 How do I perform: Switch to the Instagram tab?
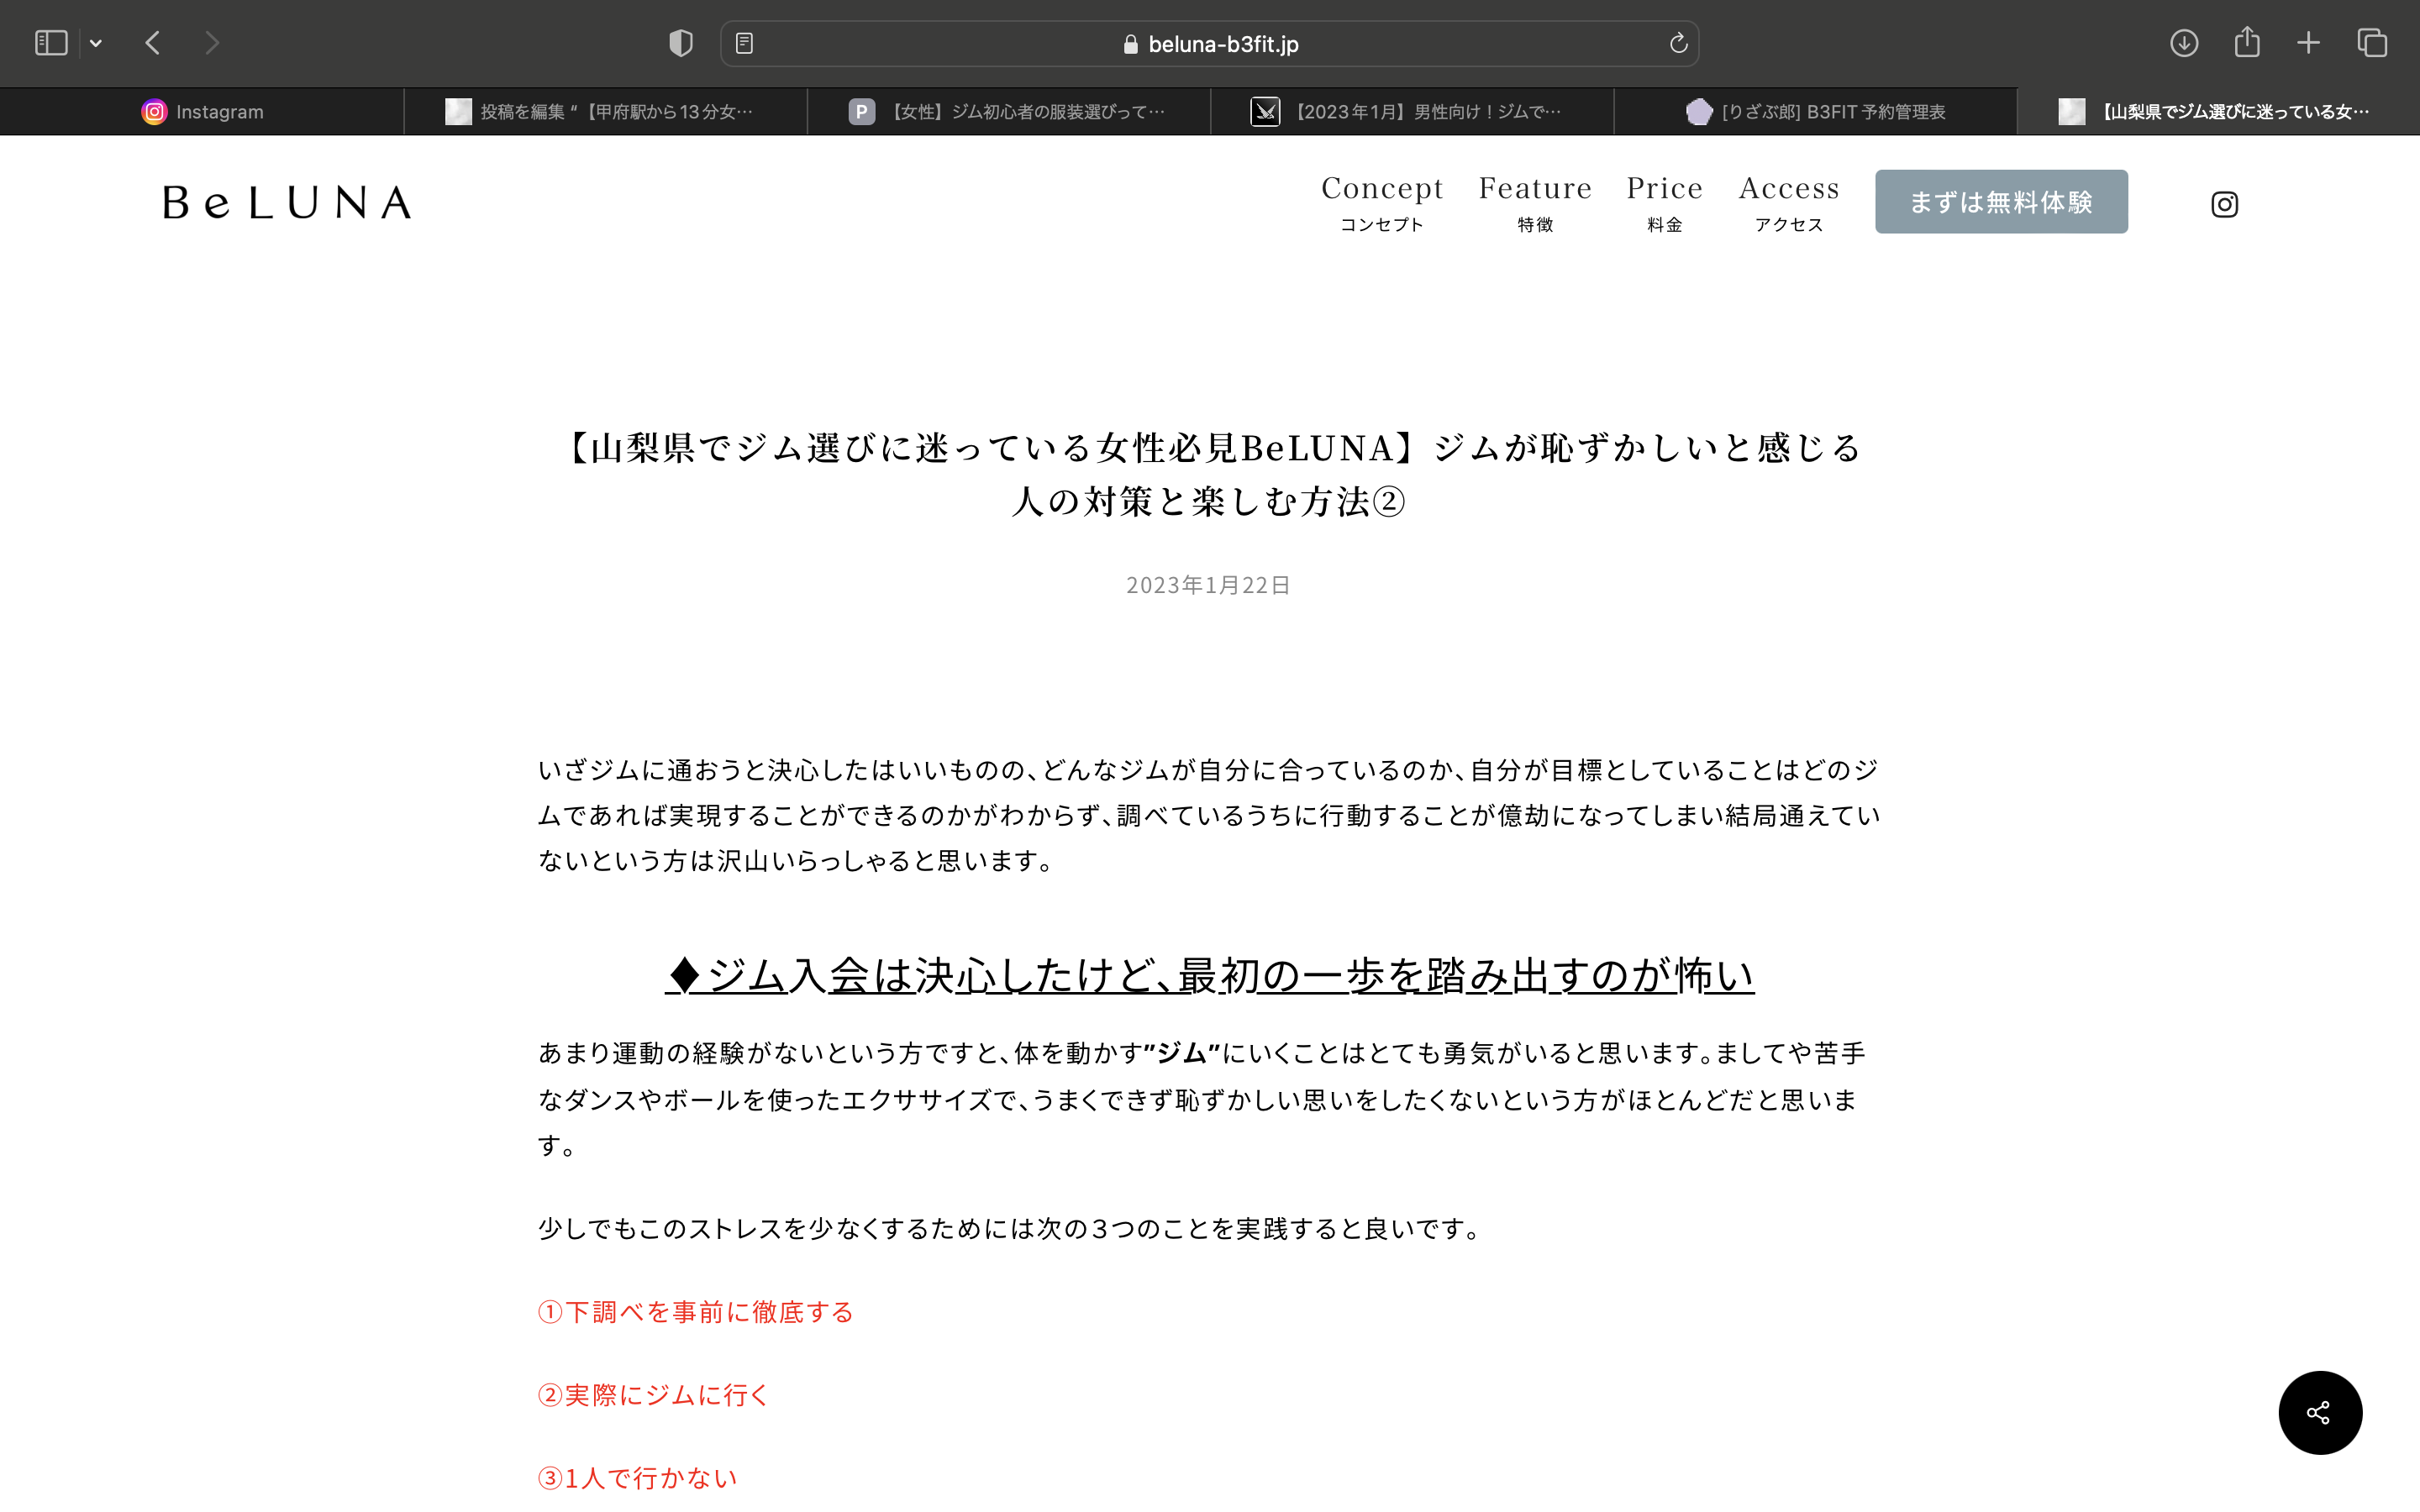click(202, 112)
